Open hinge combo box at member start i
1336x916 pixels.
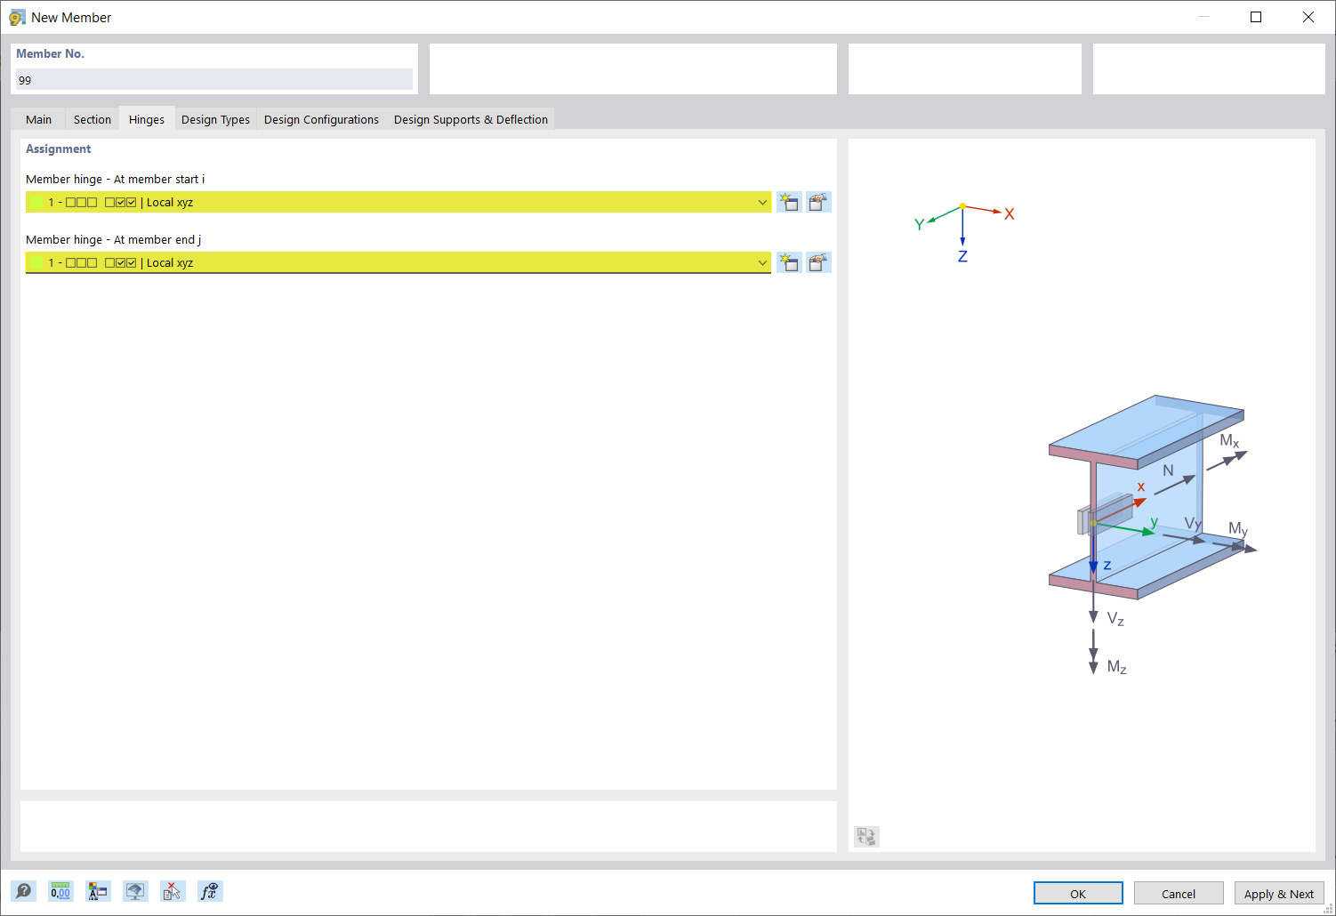coord(398,202)
